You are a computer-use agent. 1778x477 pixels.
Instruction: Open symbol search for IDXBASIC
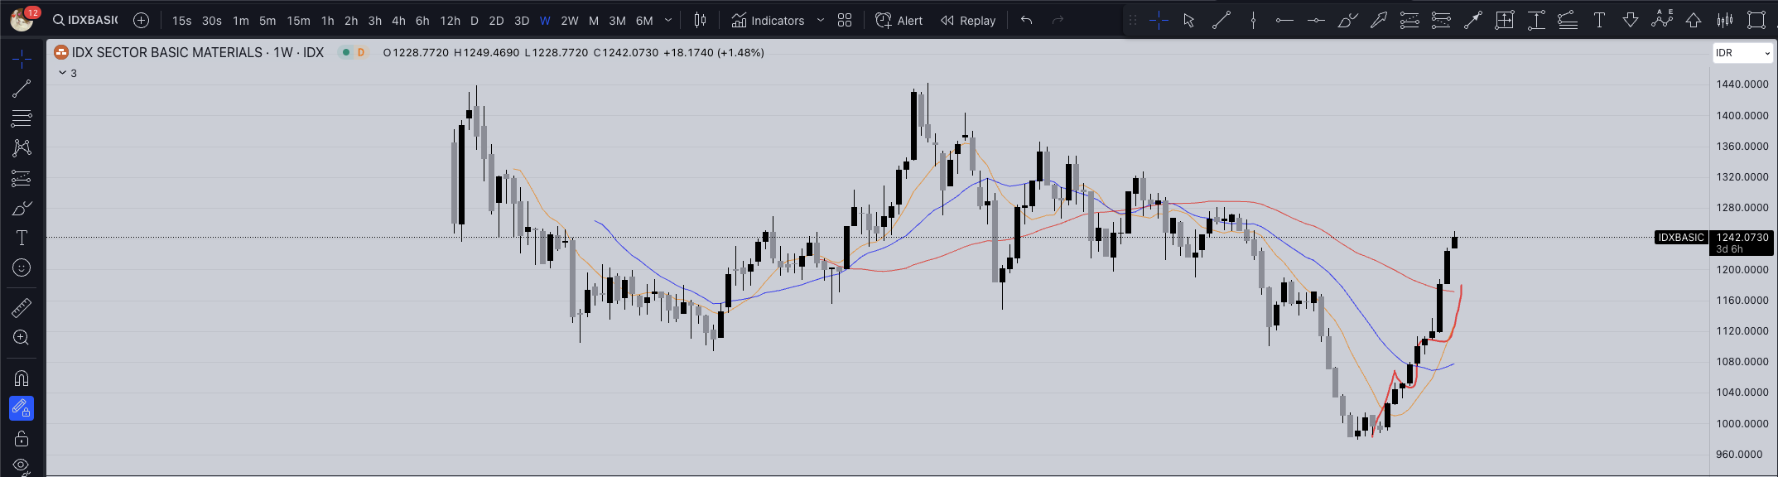(x=85, y=20)
